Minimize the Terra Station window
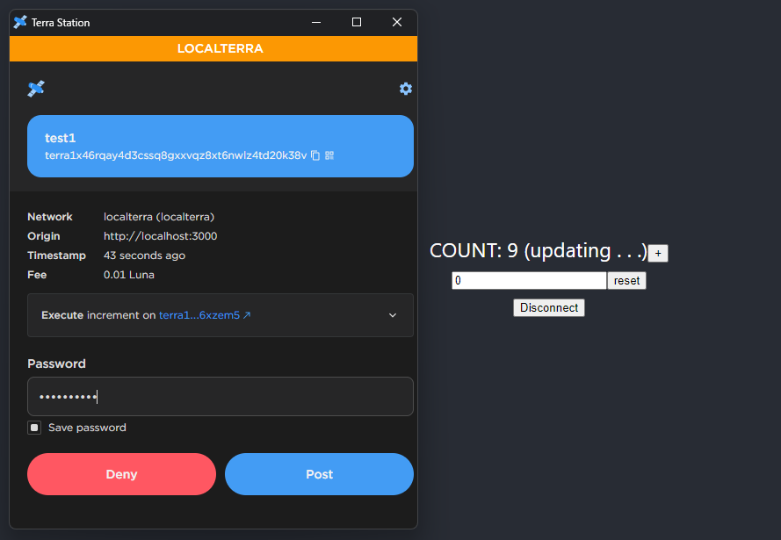 tap(316, 22)
